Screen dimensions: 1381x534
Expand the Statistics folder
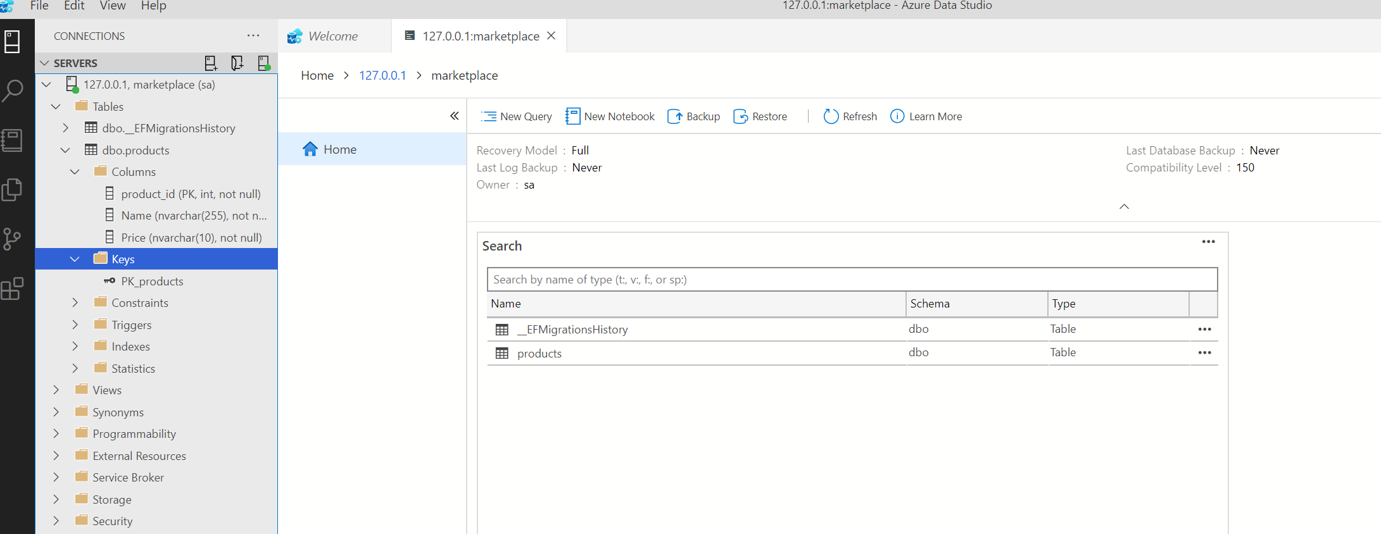75,368
